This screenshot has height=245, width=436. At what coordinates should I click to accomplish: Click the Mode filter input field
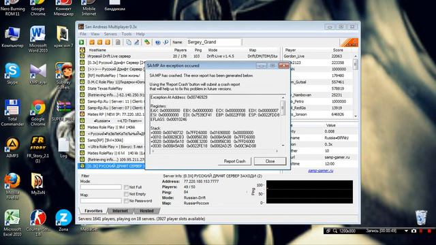click(x=101, y=187)
